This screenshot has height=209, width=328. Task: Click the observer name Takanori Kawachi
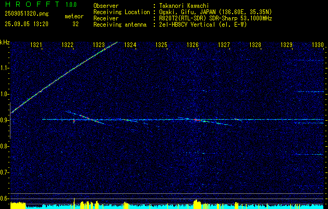[184, 6]
